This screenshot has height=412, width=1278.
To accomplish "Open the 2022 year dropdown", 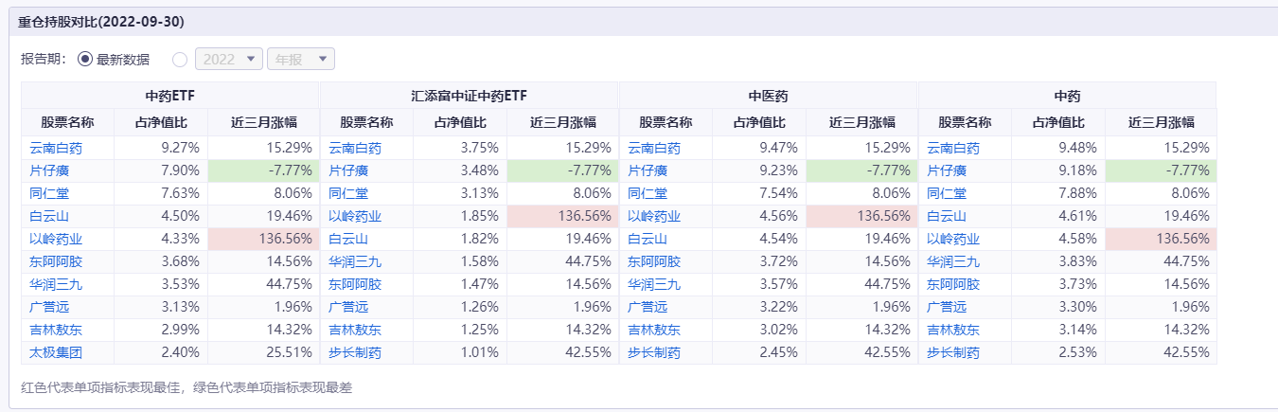I will click(228, 60).
